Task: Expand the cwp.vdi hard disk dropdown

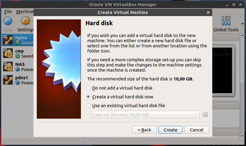Action: tap(146, 115)
